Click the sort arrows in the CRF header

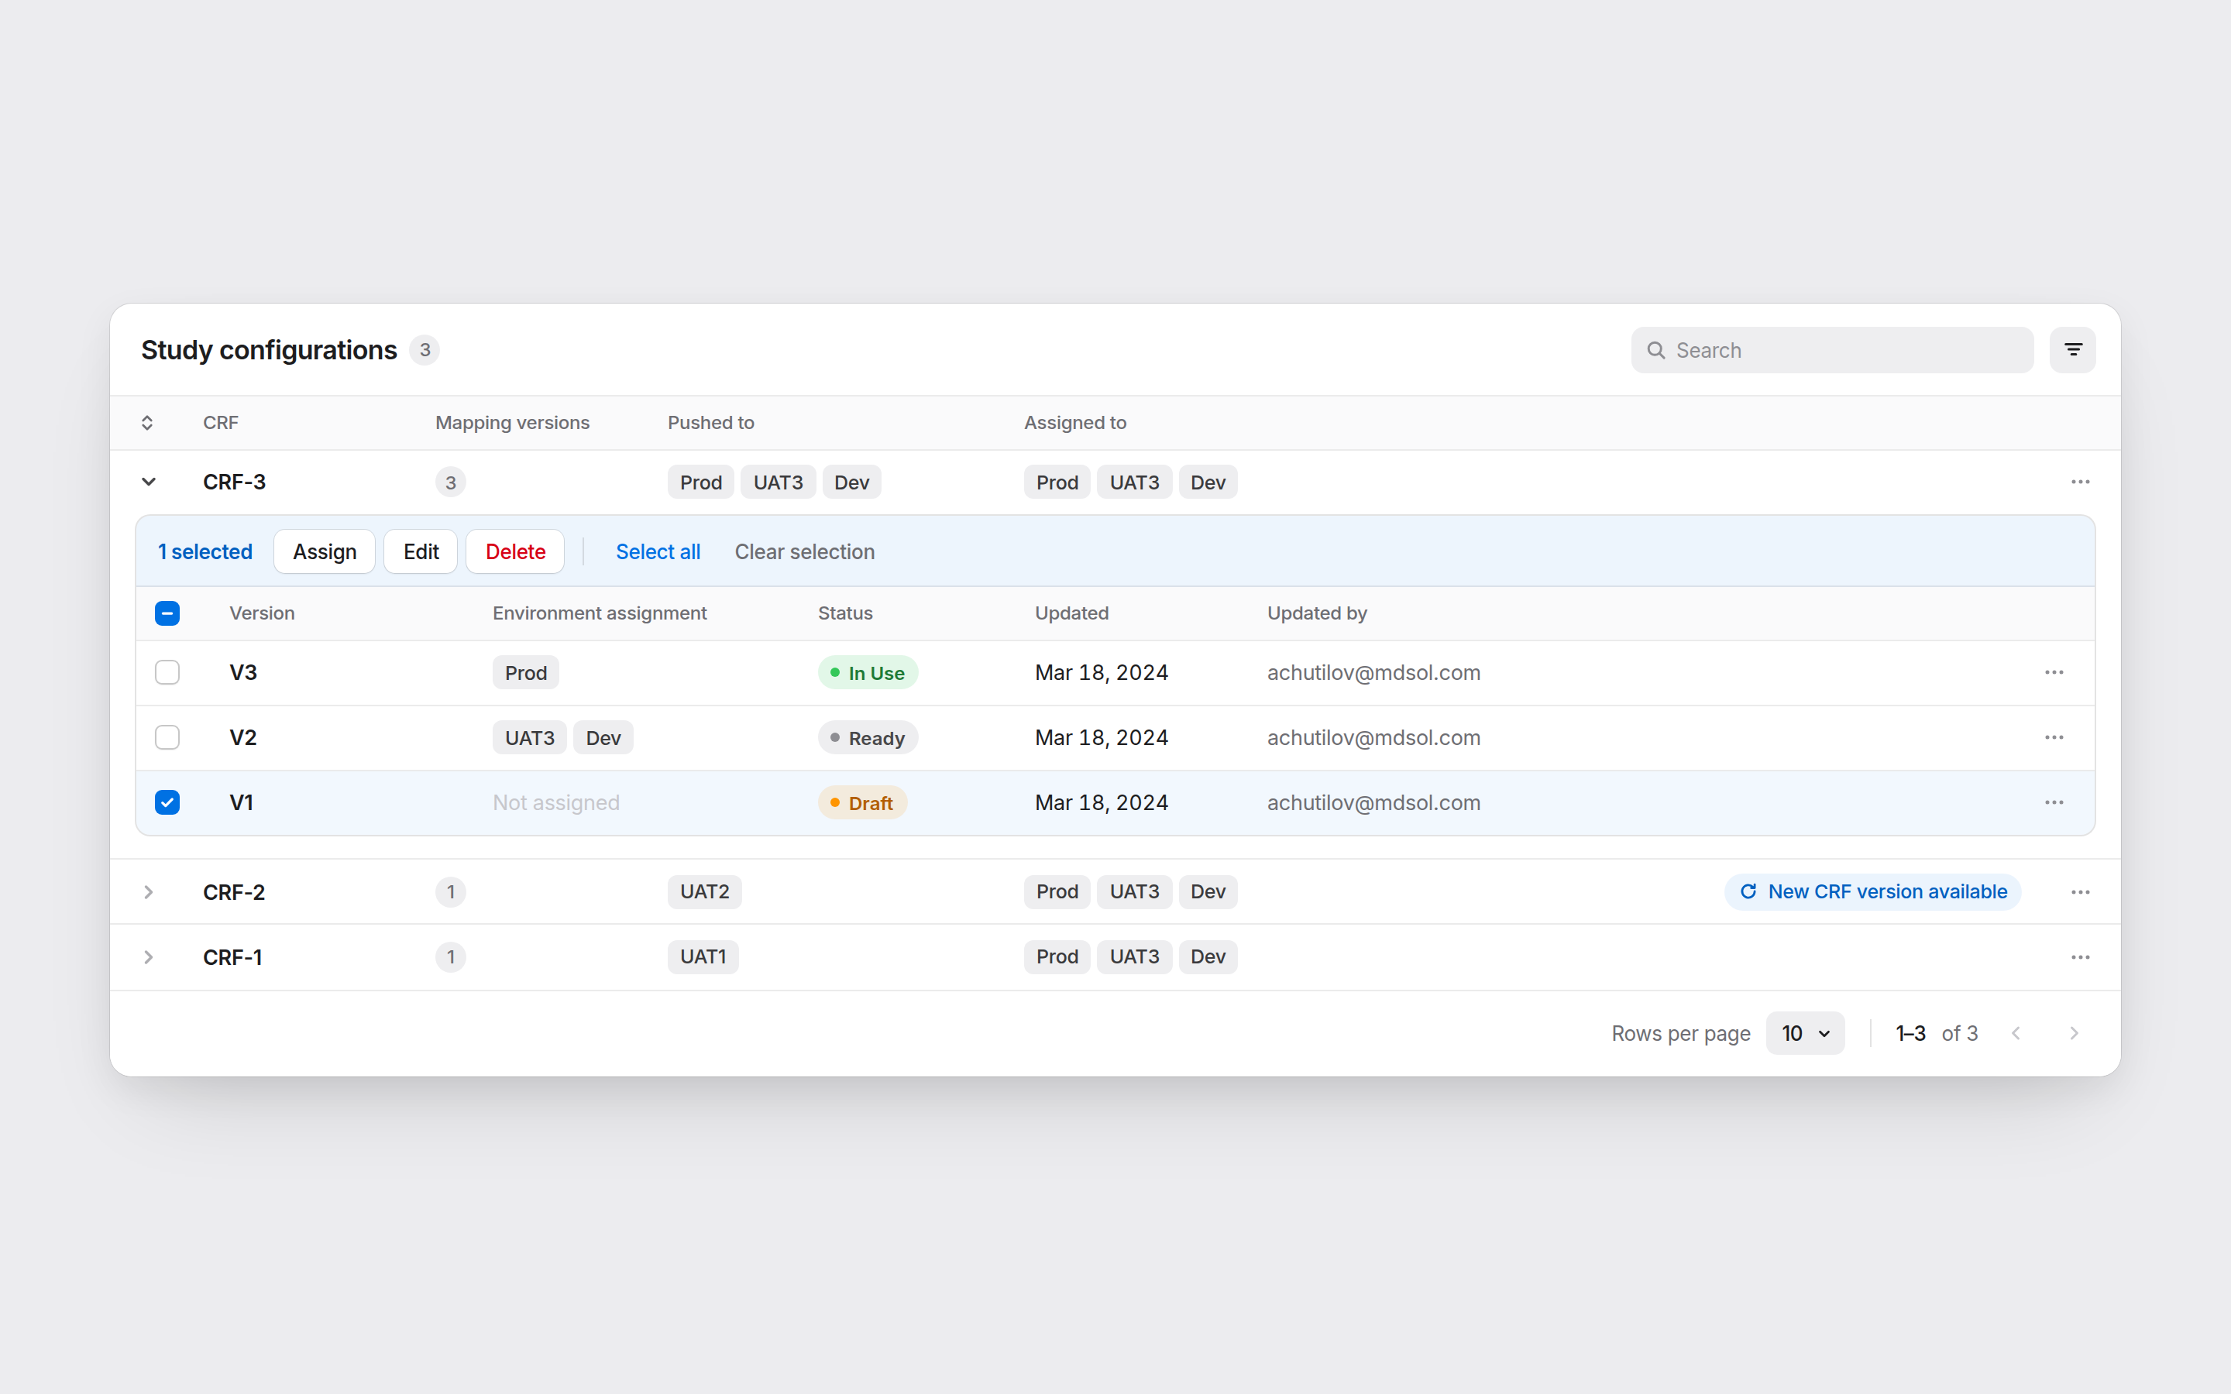pyautogui.click(x=147, y=423)
